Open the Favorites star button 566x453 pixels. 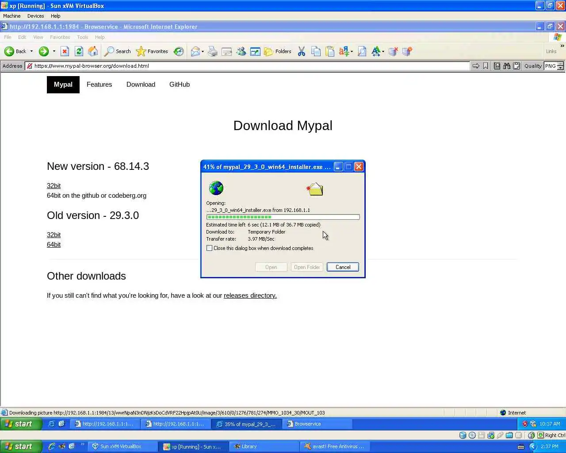[x=152, y=51]
